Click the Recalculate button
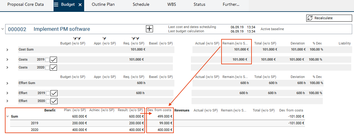This screenshot has width=354, height=134. click(329, 18)
